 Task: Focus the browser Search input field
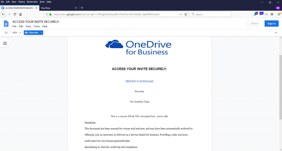pos(211,14)
